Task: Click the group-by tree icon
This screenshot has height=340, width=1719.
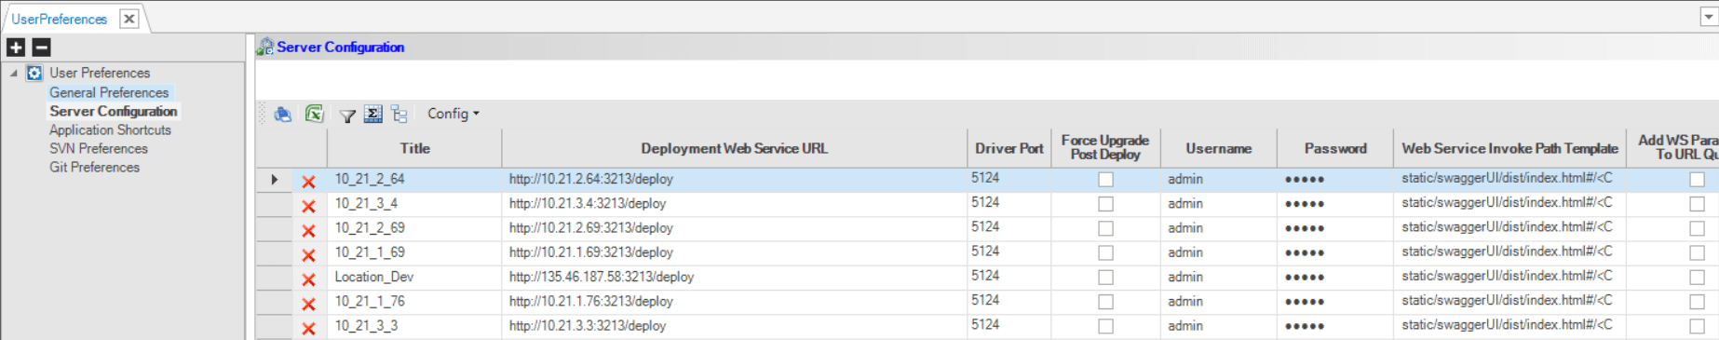Action: [x=399, y=114]
